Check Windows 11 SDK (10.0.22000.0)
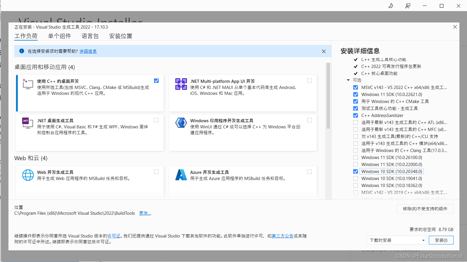 tap(356, 165)
